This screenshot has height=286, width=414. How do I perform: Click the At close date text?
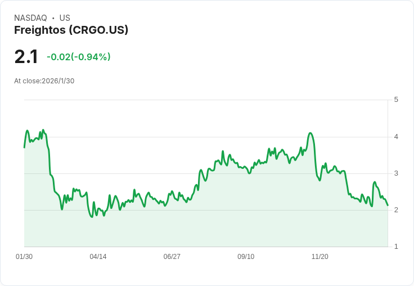pos(44,81)
